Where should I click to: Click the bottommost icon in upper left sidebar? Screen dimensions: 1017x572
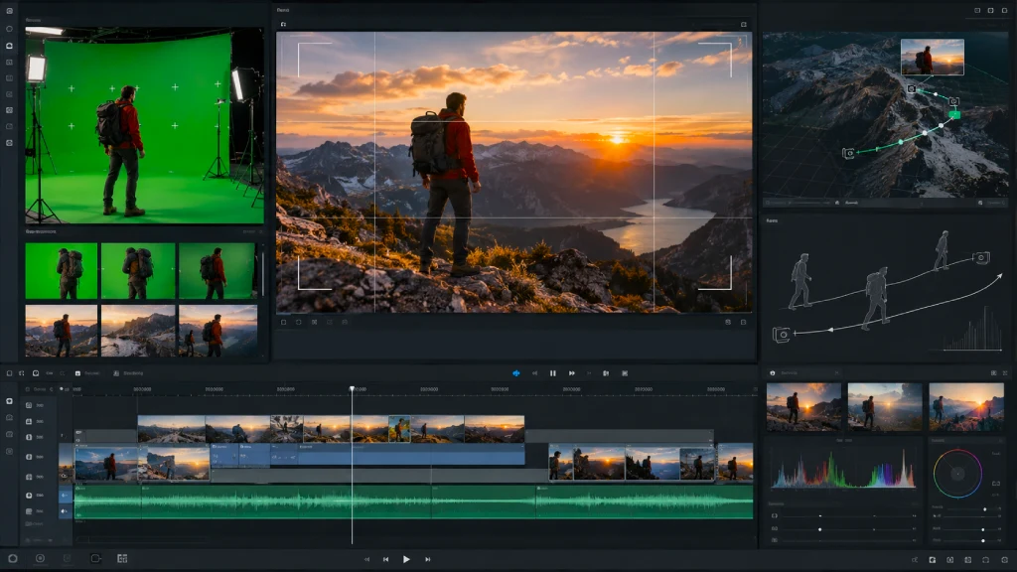(x=9, y=143)
